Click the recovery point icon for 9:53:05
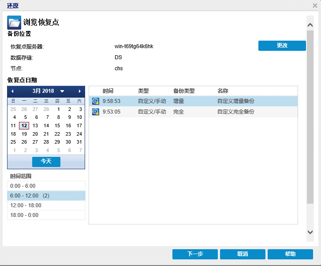The image size is (321, 266). [x=95, y=112]
